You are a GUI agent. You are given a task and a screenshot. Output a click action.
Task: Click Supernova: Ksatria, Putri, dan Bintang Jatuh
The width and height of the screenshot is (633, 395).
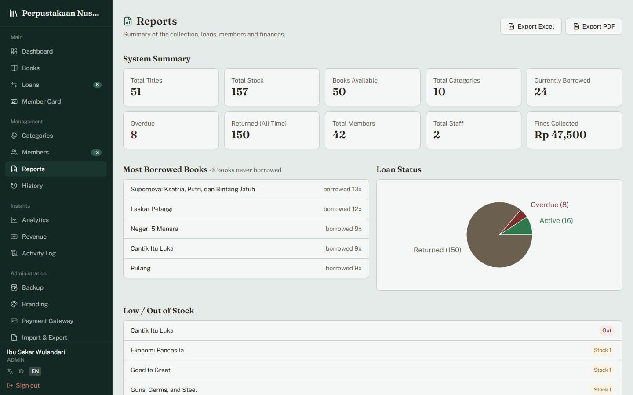pos(246,189)
